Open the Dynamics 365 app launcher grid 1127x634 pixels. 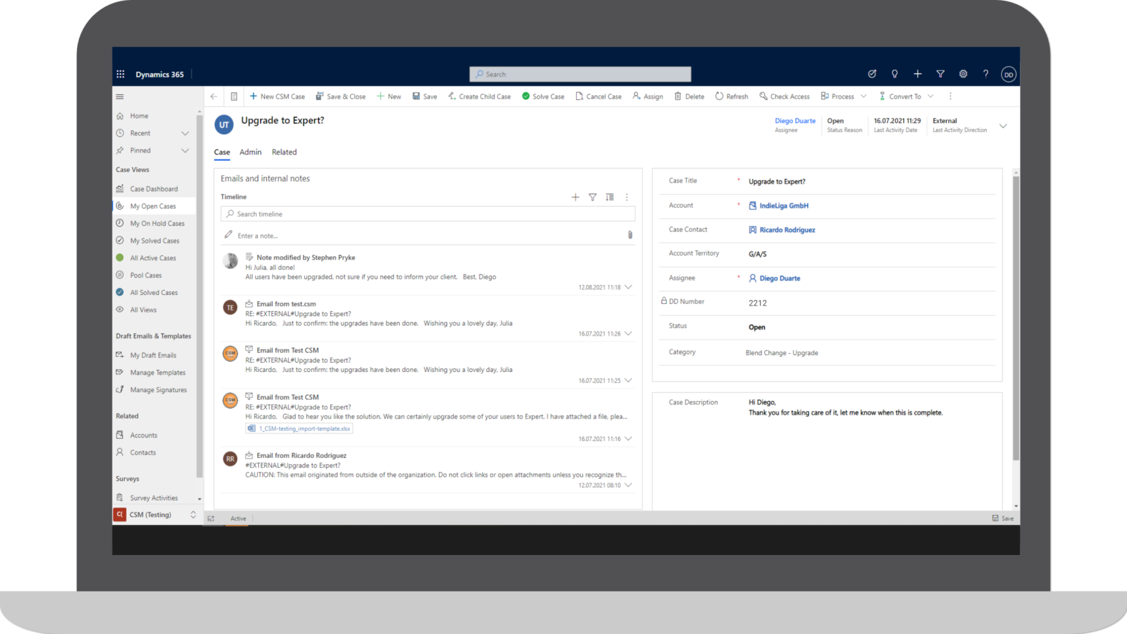coord(120,74)
